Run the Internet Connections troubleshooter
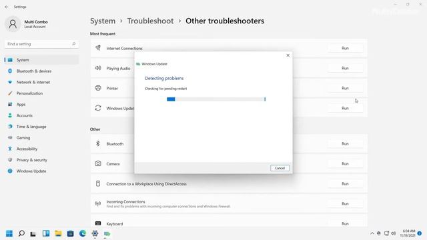 coord(345,48)
